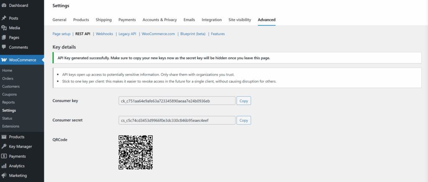The width and height of the screenshot is (428, 182).
Task: Click inside the Consumer secret field
Action: tap(177, 120)
